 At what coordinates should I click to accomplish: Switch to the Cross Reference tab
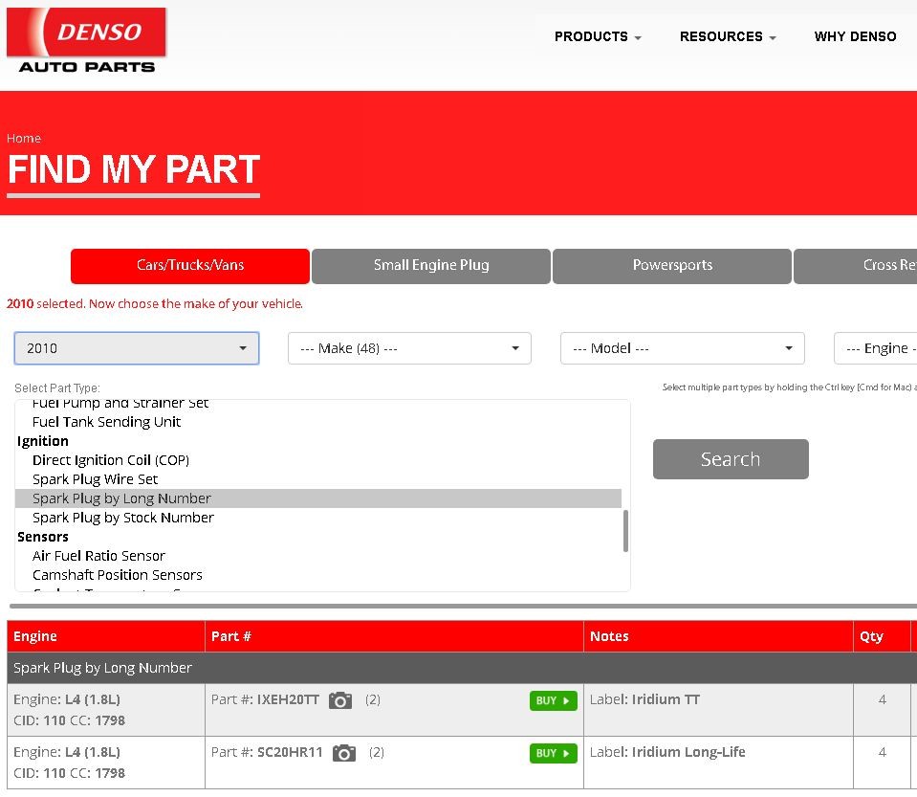[x=856, y=266]
